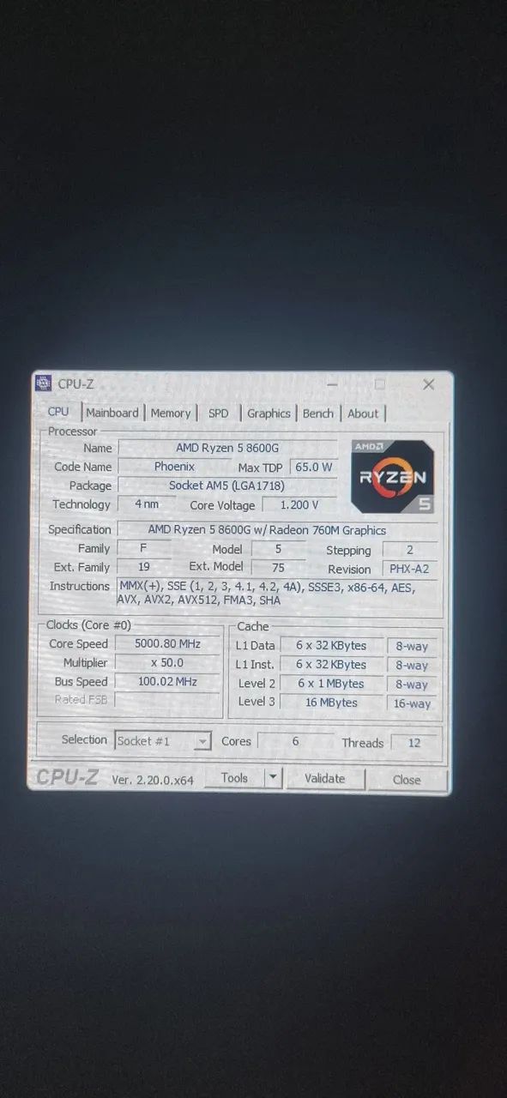Open the Mainboard tab
This screenshot has width=507, height=1098.
112,413
